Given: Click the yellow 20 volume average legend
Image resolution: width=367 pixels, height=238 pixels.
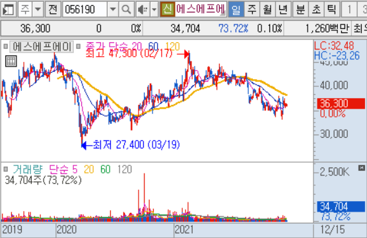Looking at the screenshot, I should click(x=89, y=169).
